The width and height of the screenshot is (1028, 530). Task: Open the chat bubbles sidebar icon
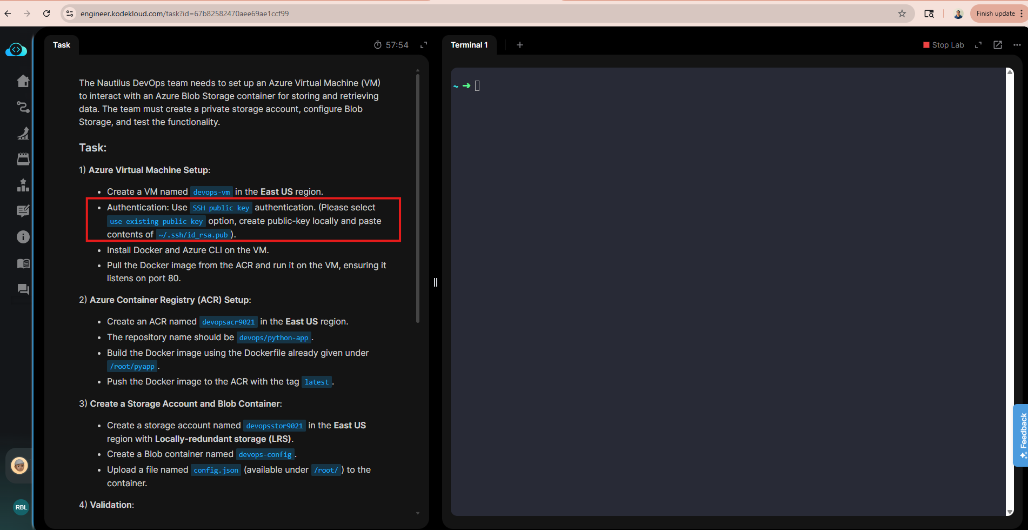tap(23, 289)
